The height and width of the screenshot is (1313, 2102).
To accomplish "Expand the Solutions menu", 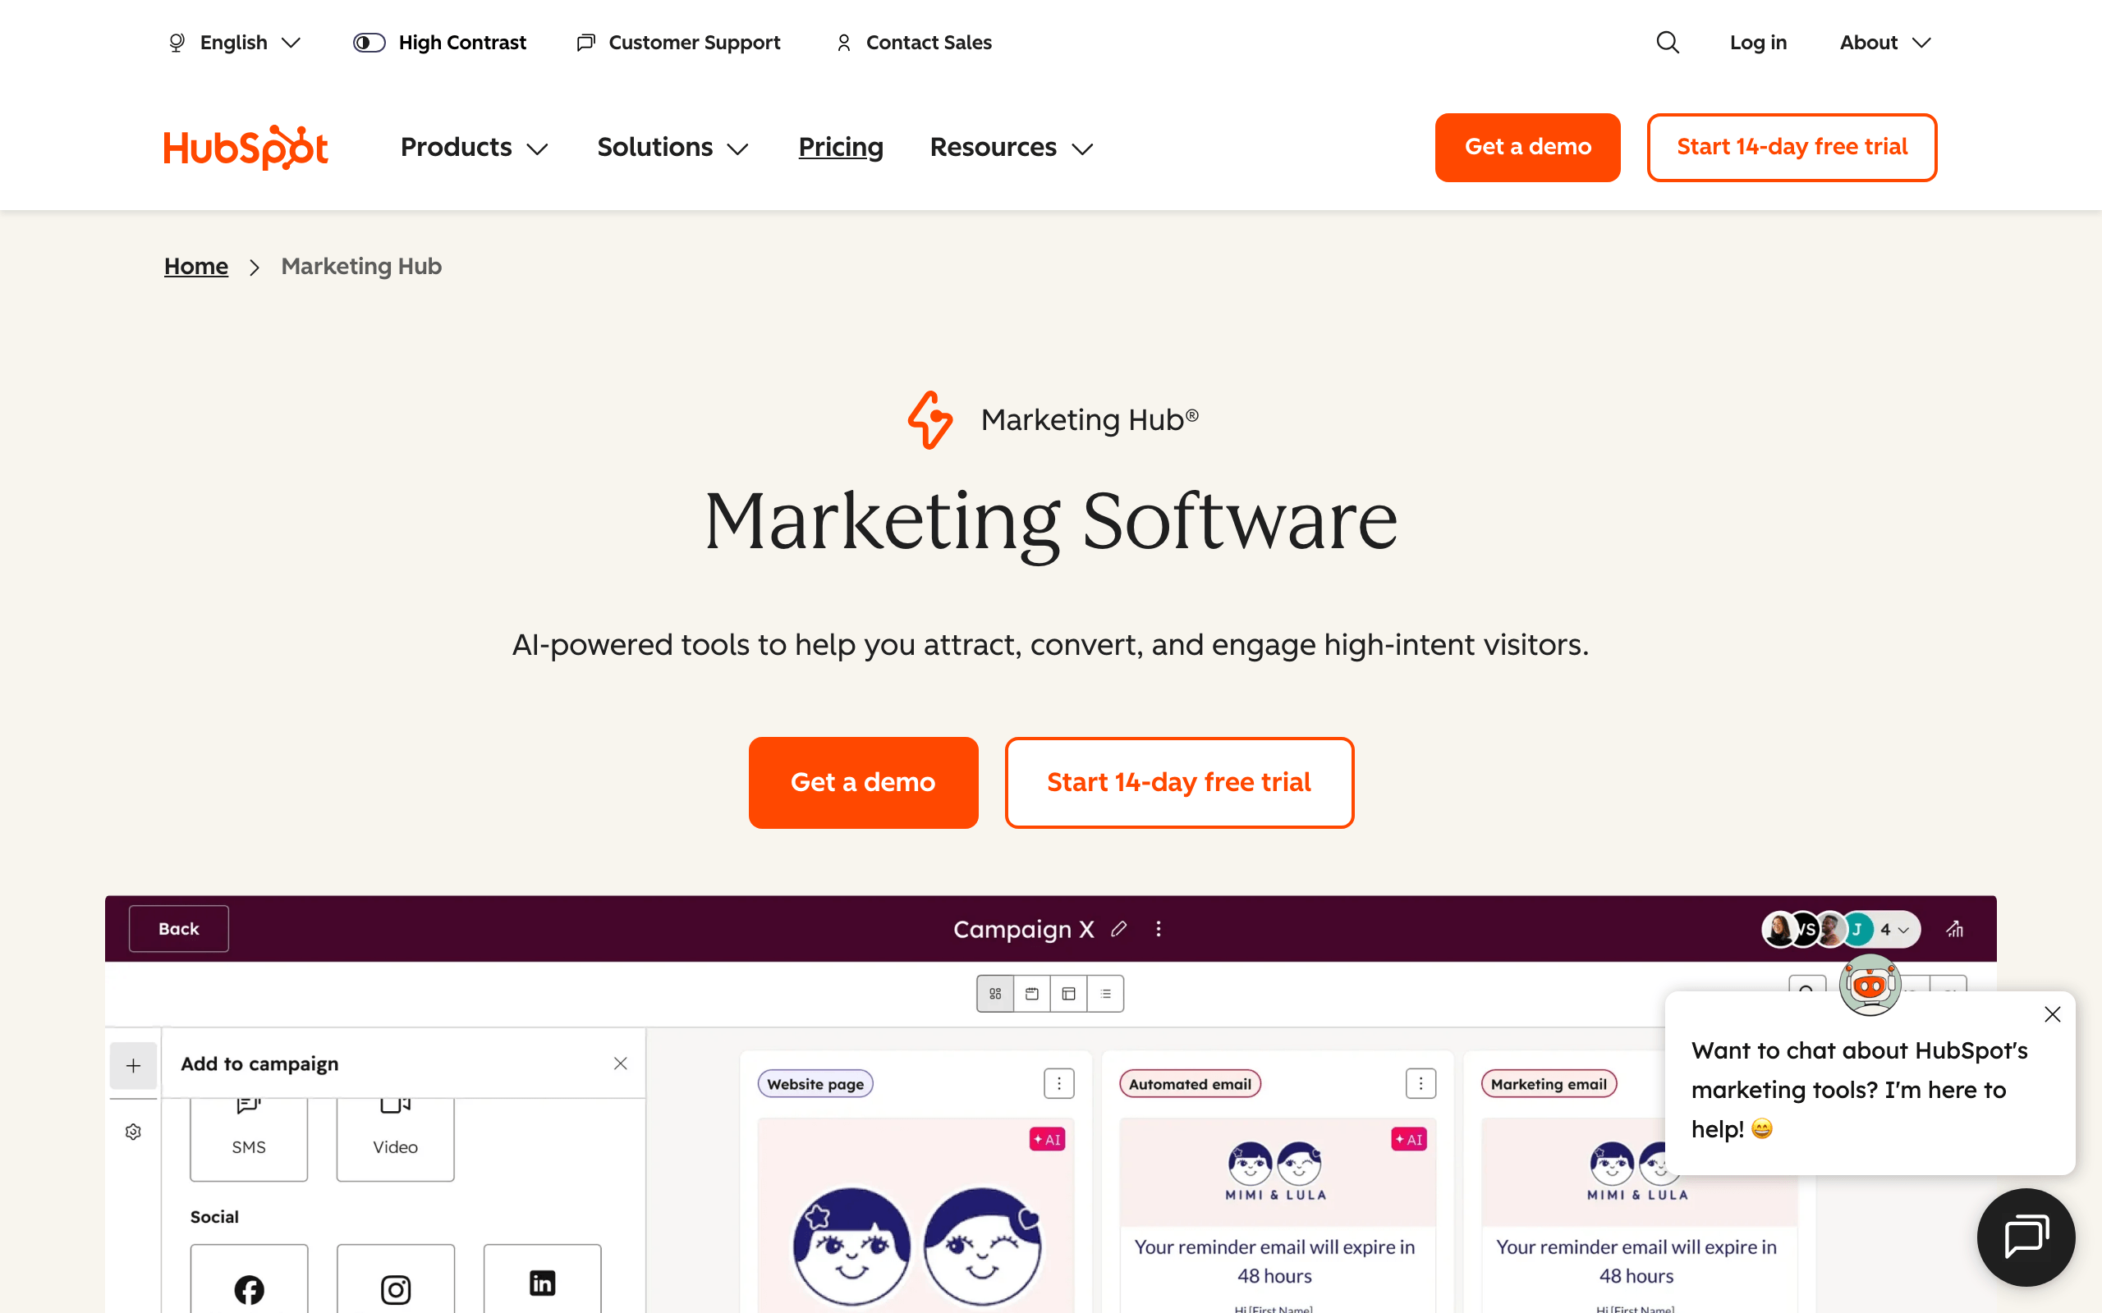I will pos(672,148).
